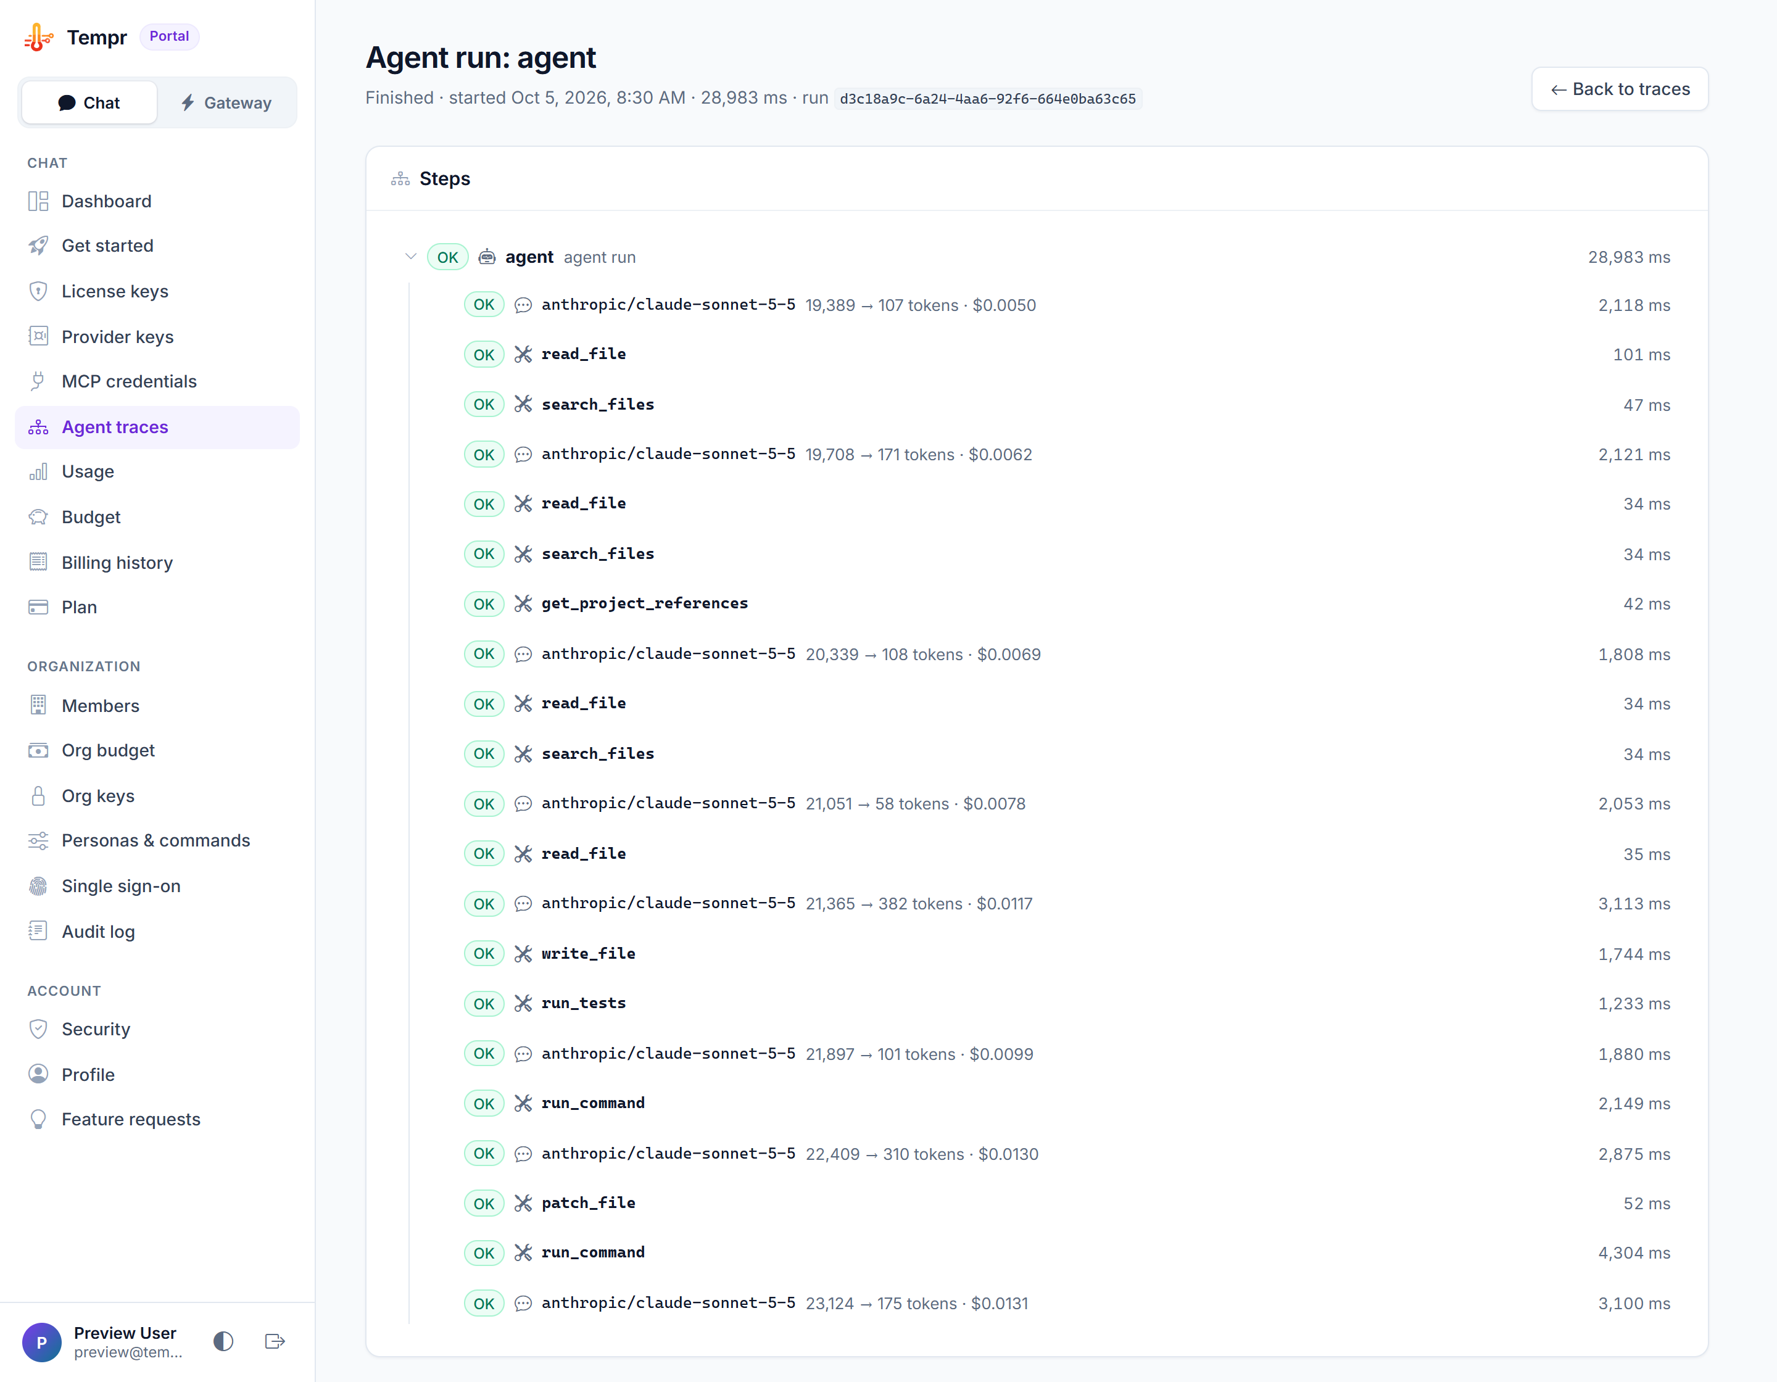Go back with Back to traces button
The height and width of the screenshot is (1382, 1777).
pos(1620,89)
